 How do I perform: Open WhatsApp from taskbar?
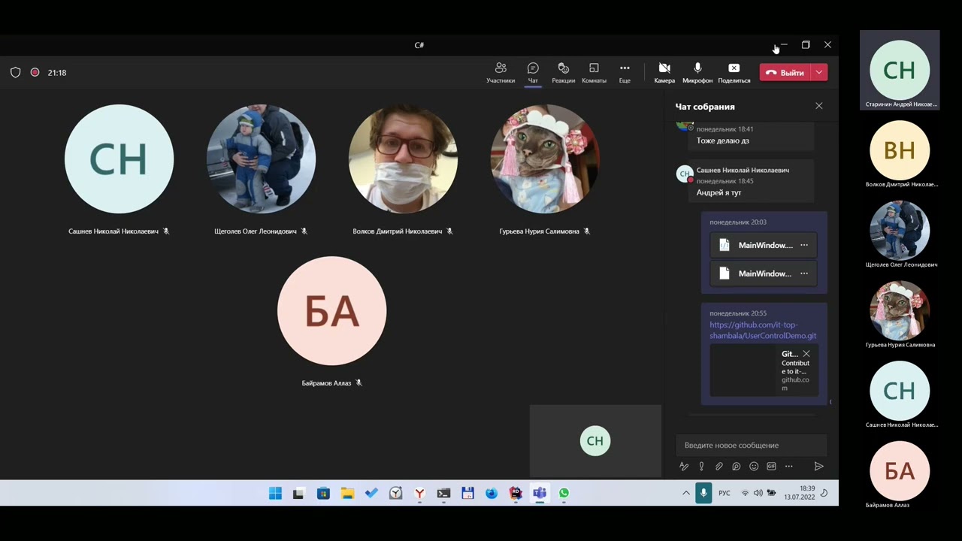coord(564,493)
